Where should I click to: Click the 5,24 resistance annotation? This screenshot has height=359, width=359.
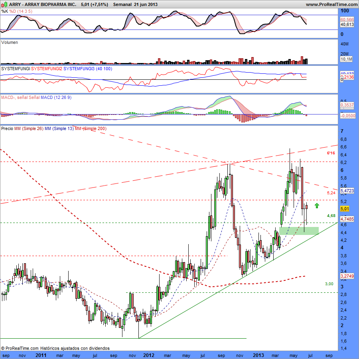[x=331, y=193]
